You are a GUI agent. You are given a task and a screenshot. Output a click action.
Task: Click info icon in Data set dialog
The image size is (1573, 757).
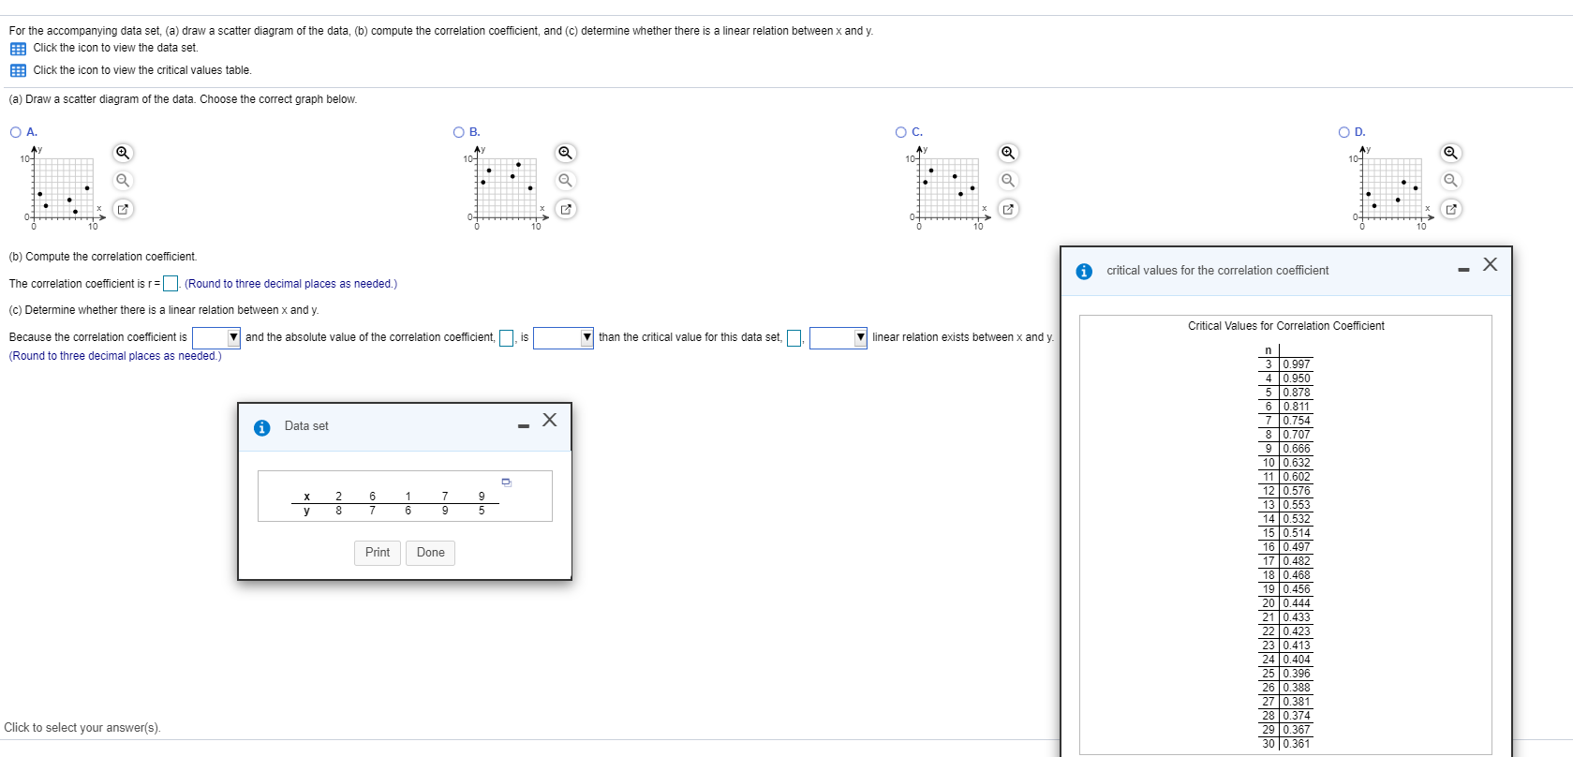(262, 427)
